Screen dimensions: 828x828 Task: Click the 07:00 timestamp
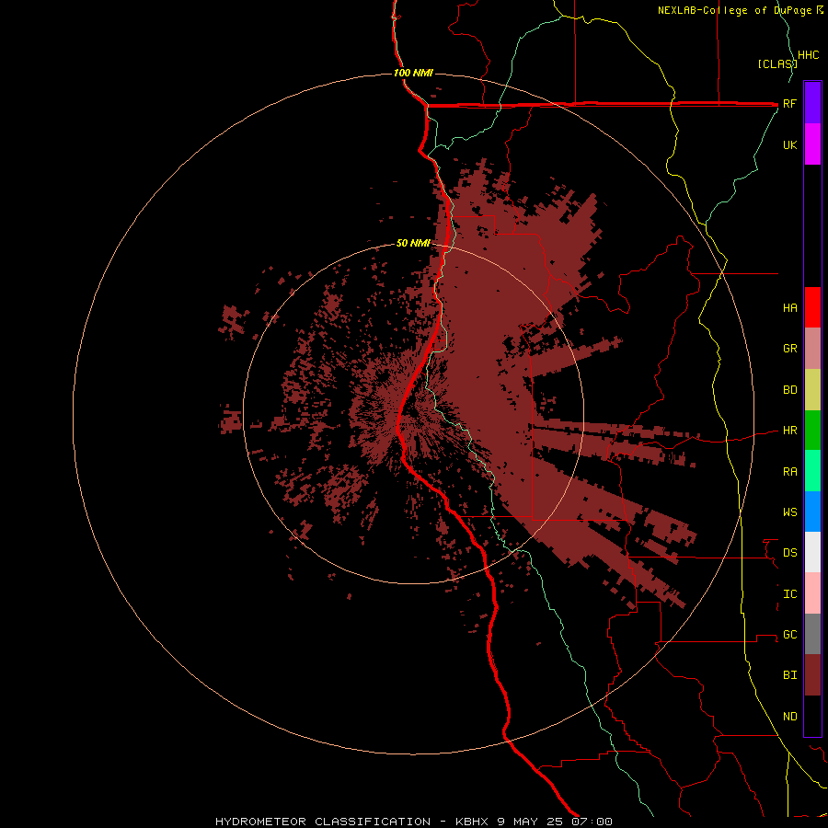591,822
